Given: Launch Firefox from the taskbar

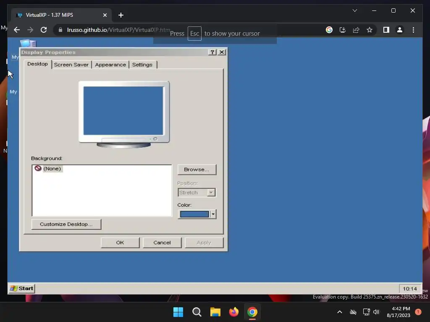Looking at the screenshot, I should pyautogui.click(x=233, y=312).
